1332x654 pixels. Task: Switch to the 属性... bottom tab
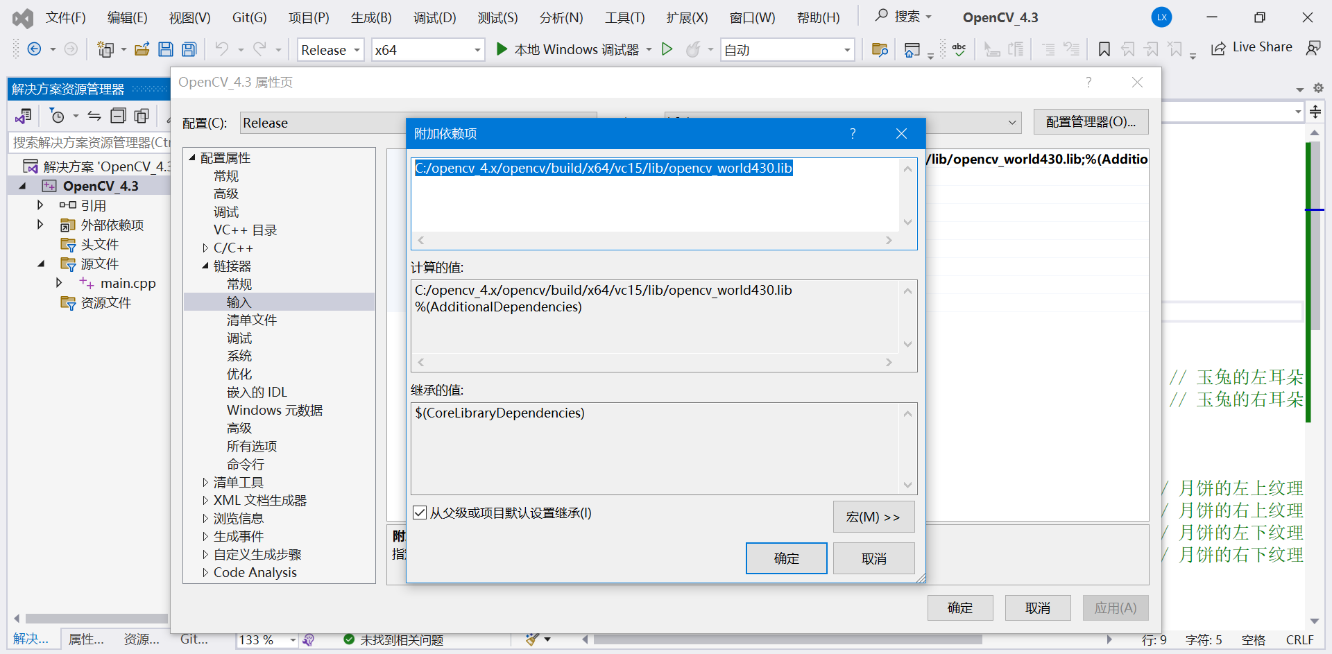86,639
